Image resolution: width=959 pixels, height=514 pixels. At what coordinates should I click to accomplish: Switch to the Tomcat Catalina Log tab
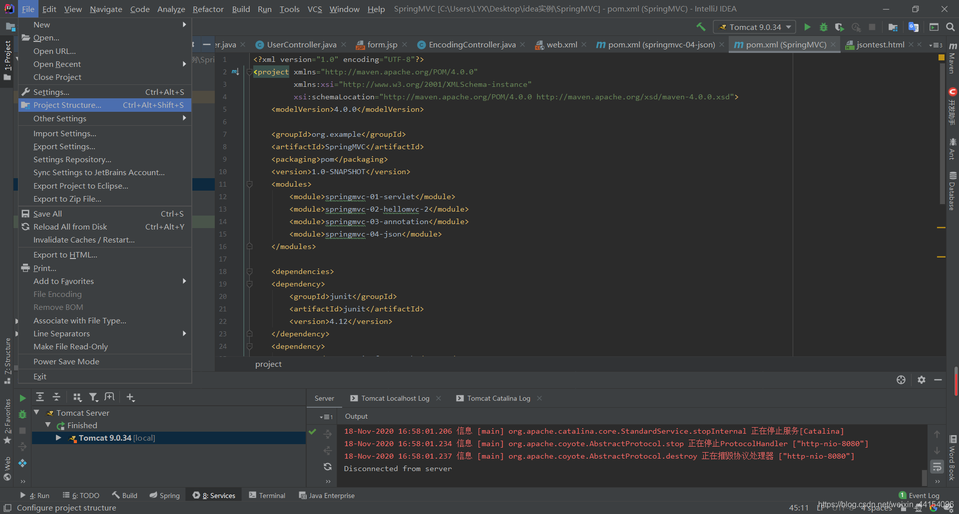(498, 398)
